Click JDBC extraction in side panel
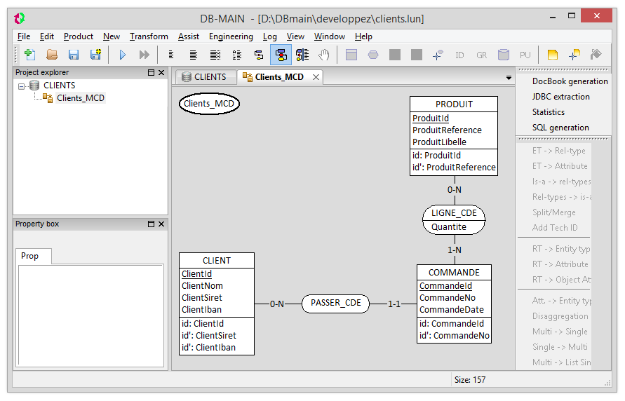Viewport: 625px width, 401px height. 561,97
